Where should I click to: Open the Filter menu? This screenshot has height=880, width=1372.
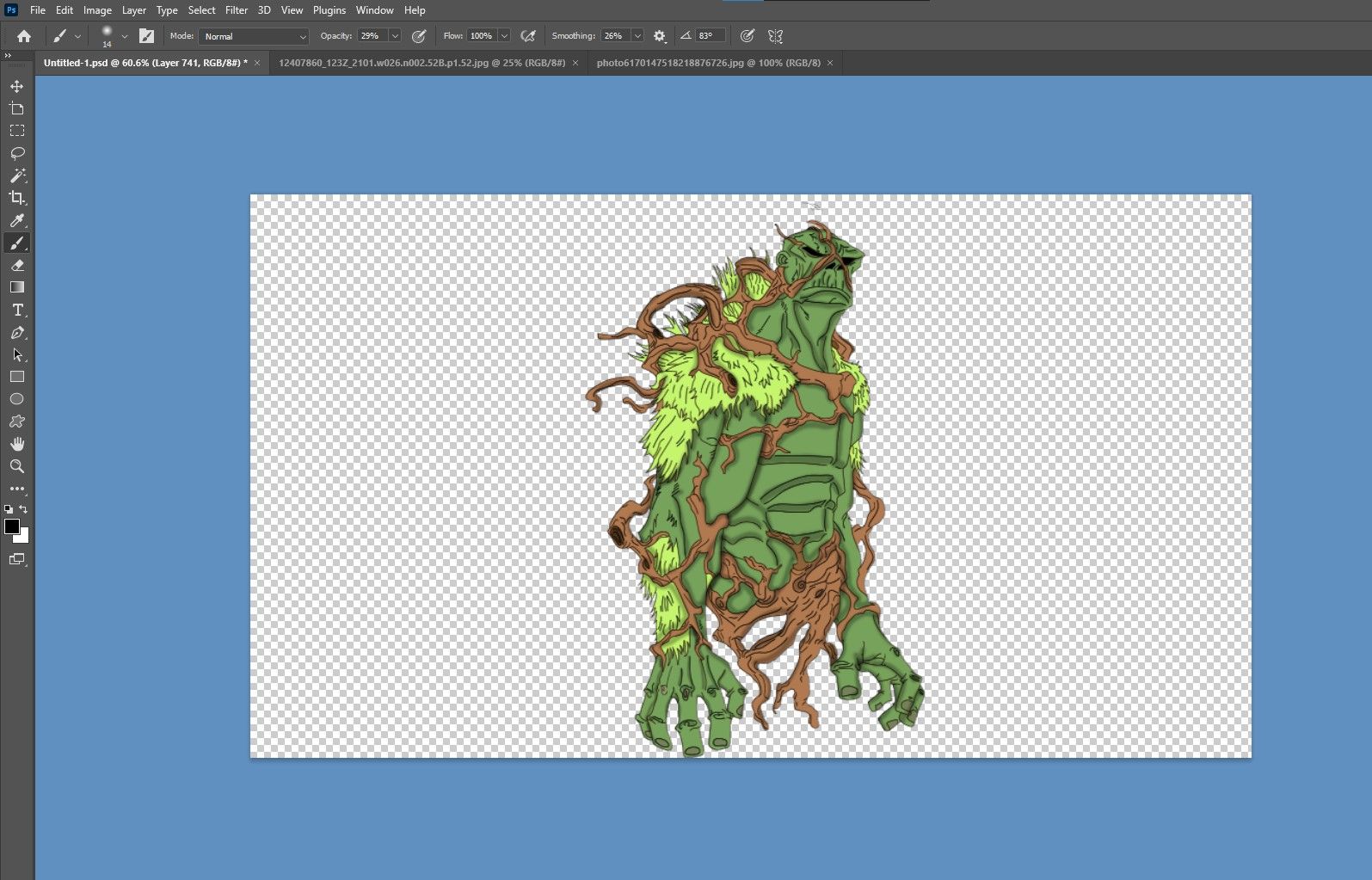(x=237, y=10)
